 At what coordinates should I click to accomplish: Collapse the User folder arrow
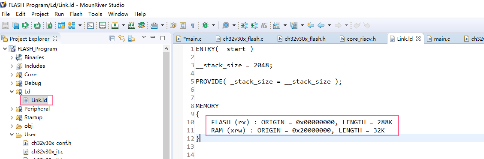pyautogui.click(x=12, y=135)
